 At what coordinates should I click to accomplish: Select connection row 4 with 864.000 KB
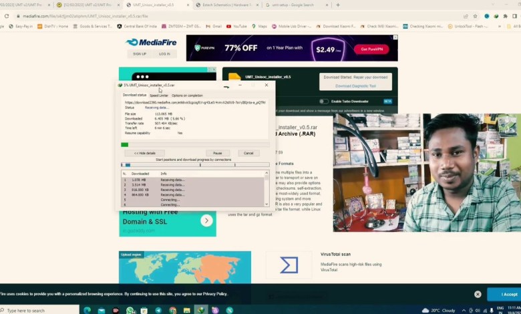(193, 194)
